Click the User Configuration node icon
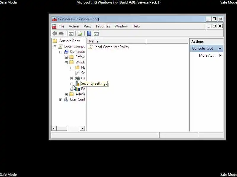Viewport: 237px width, 177px height. point(66,99)
